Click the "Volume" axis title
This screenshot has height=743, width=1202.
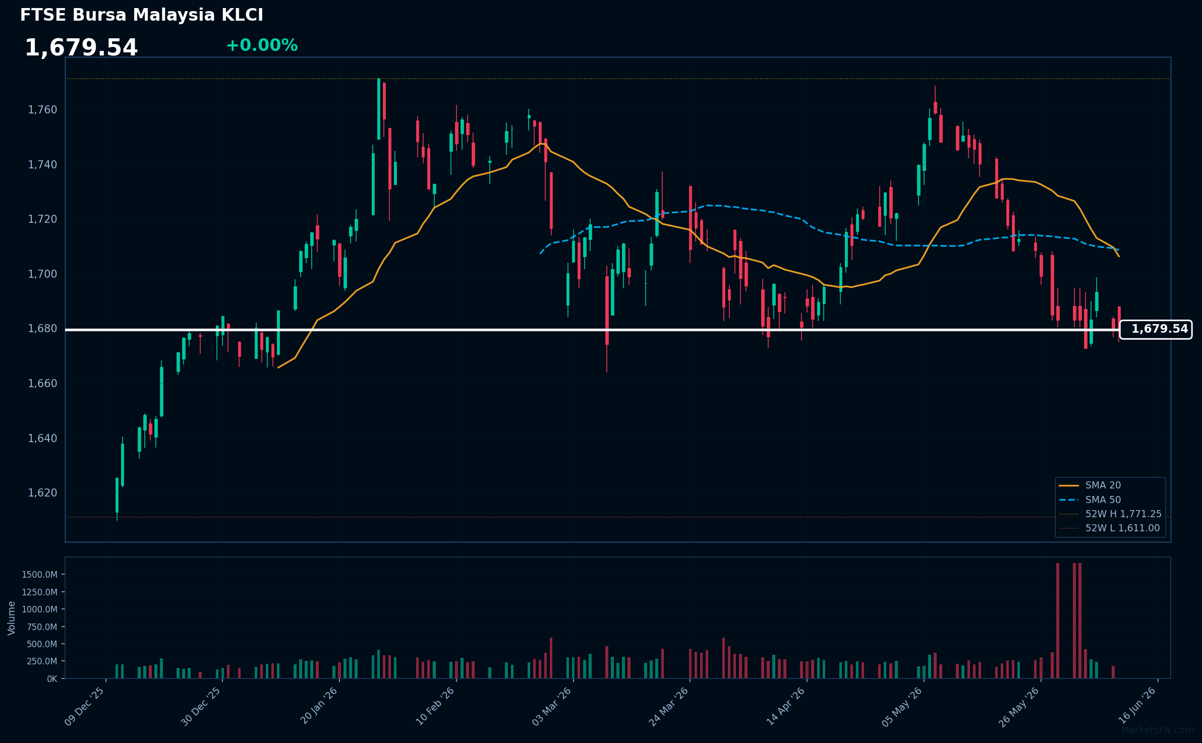[x=12, y=618]
